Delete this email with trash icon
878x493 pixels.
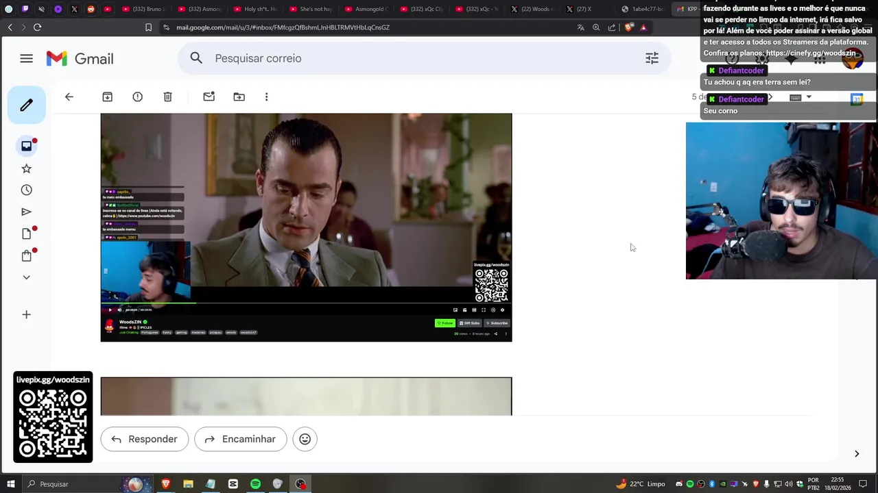(x=167, y=97)
